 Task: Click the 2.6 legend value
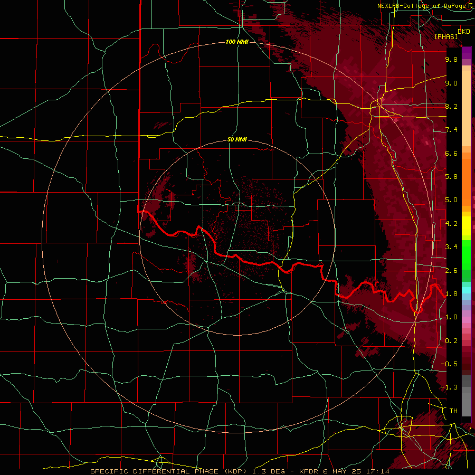451,270
